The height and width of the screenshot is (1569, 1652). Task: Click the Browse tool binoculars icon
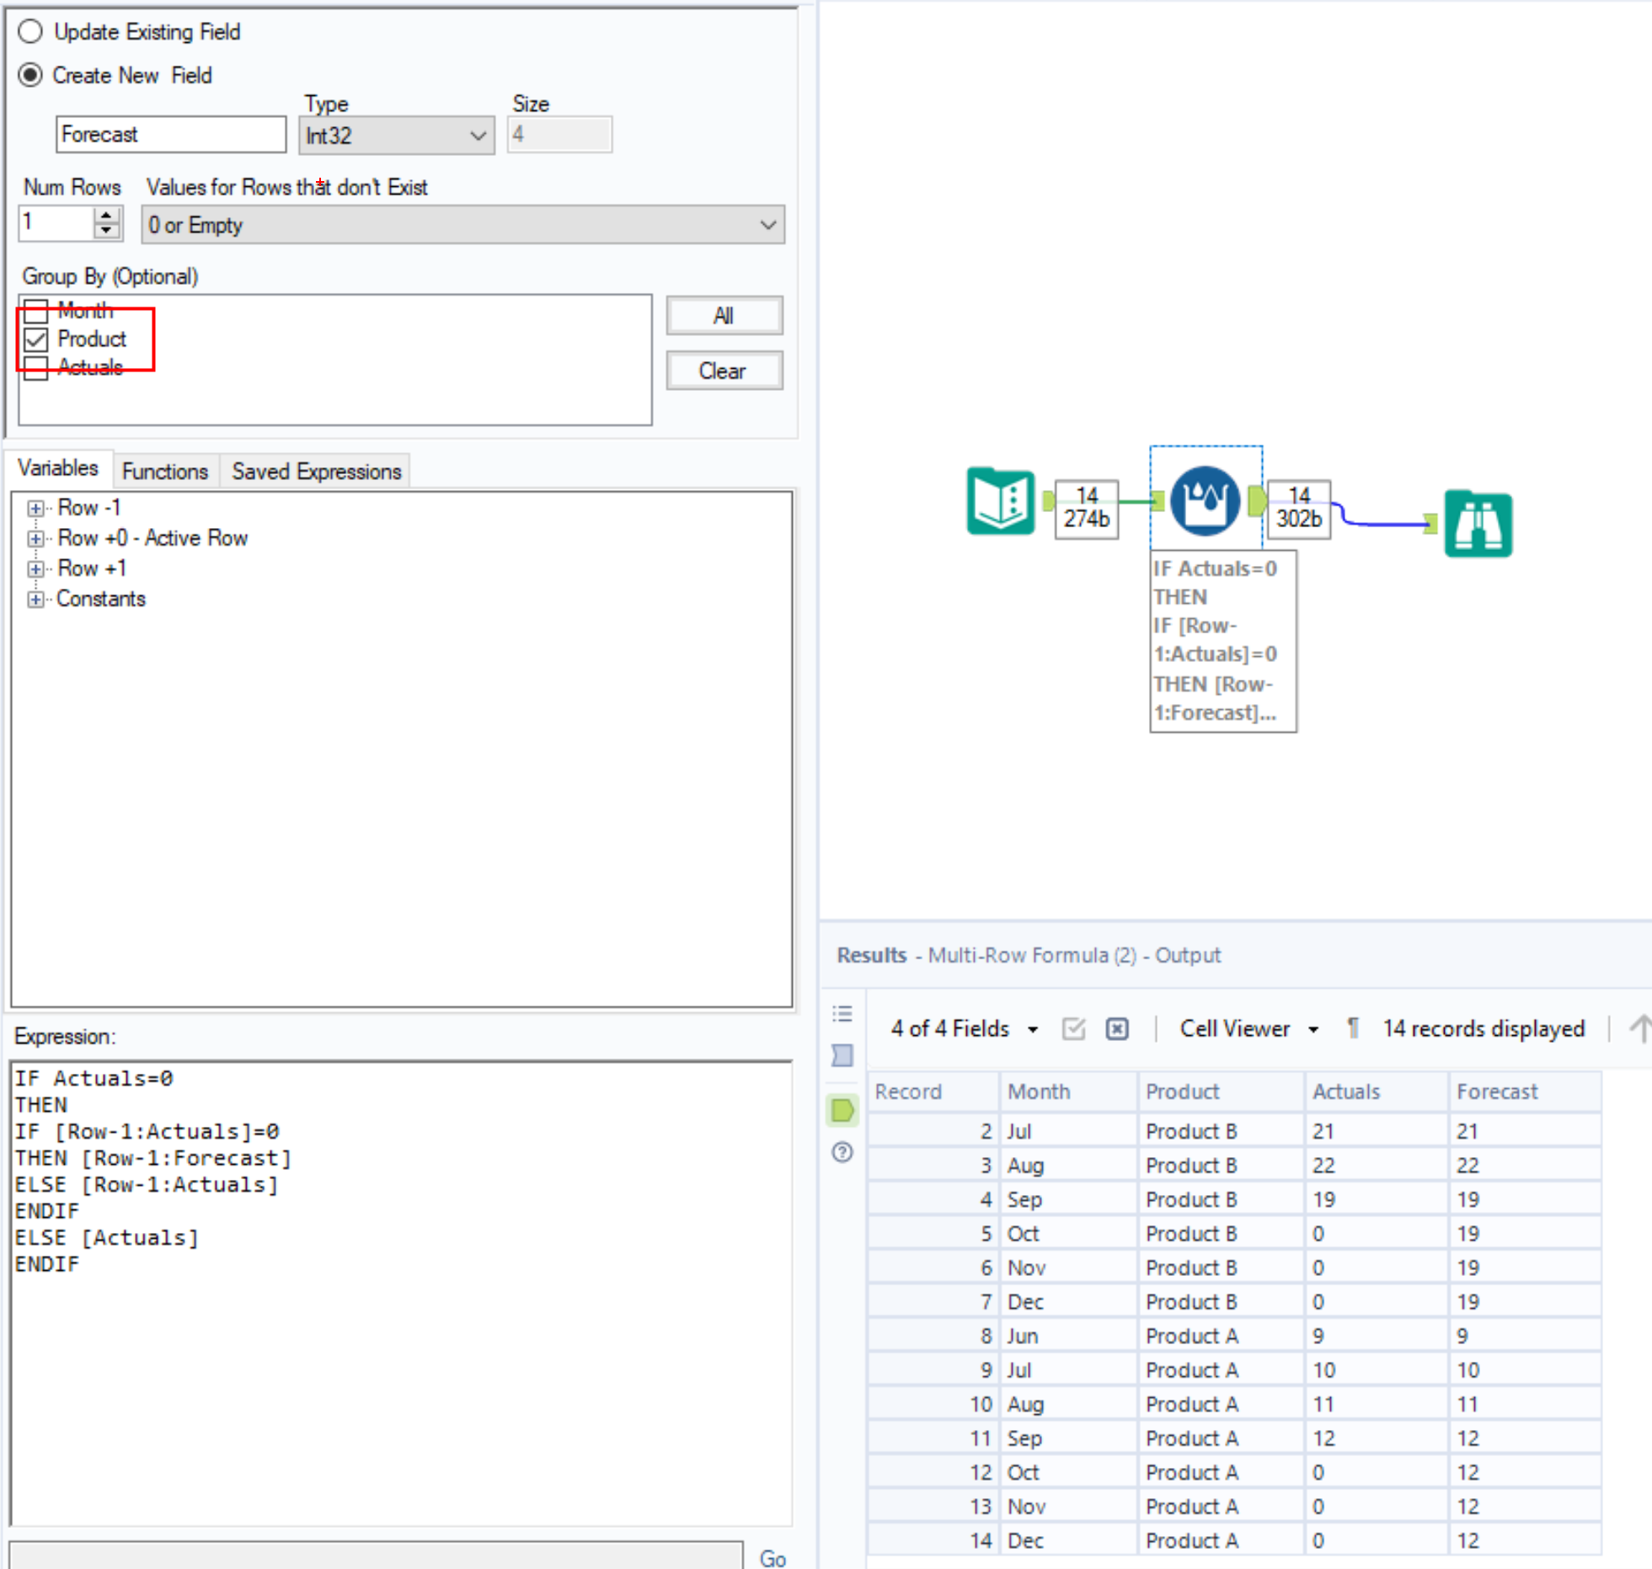pyautogui.click(x=1478, y=524)
